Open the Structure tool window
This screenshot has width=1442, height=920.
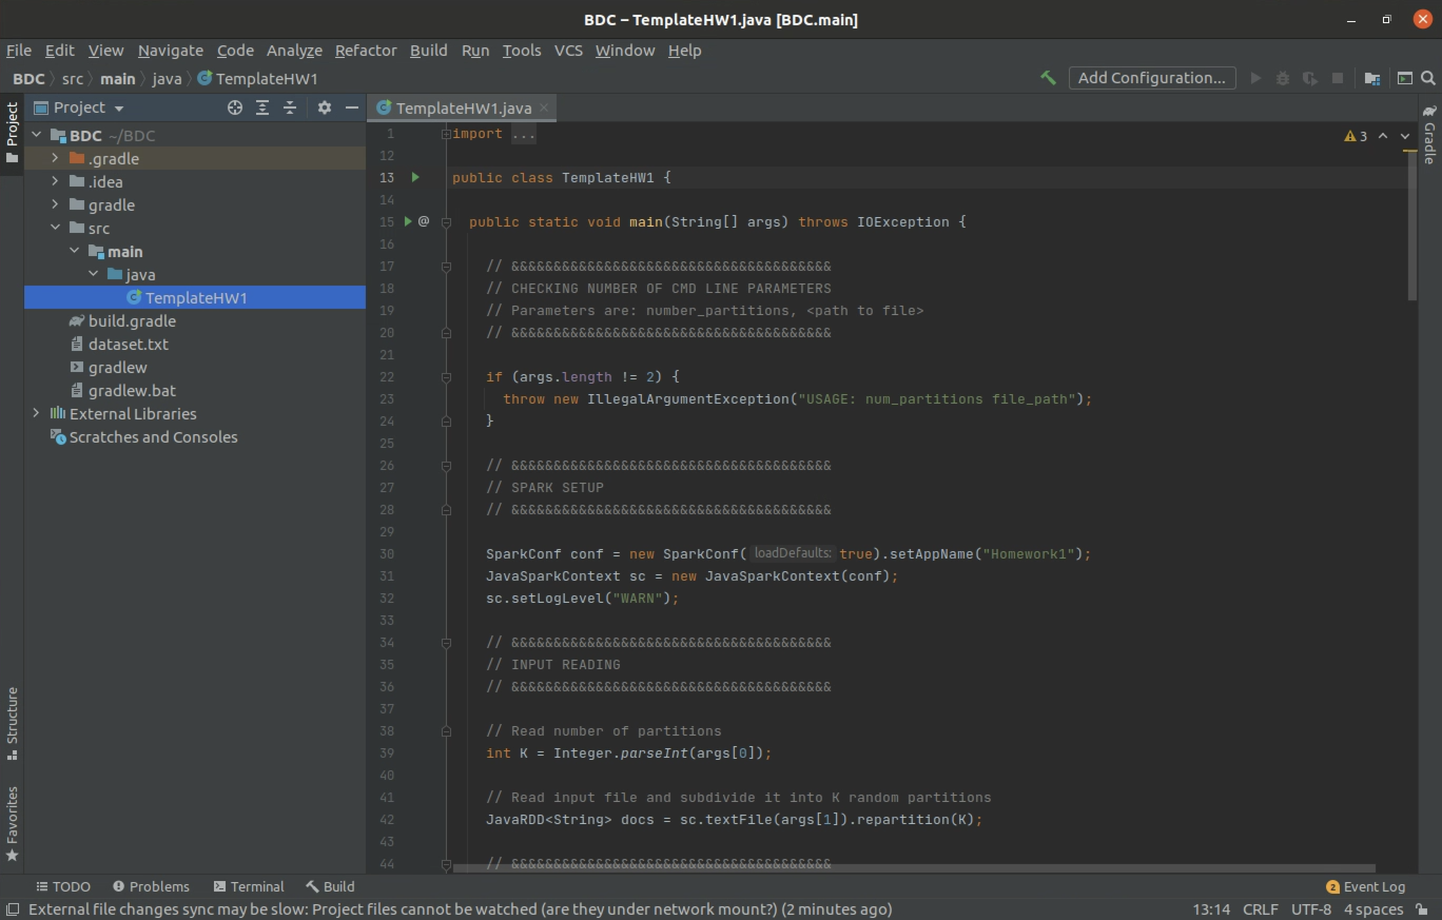pyautogui.click(x=12, y=723)
